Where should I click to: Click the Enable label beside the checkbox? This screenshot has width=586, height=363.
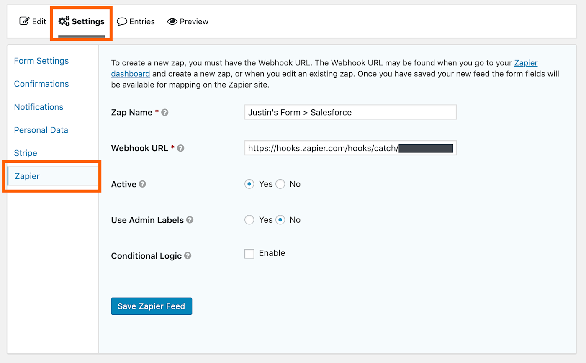point(272,253)
